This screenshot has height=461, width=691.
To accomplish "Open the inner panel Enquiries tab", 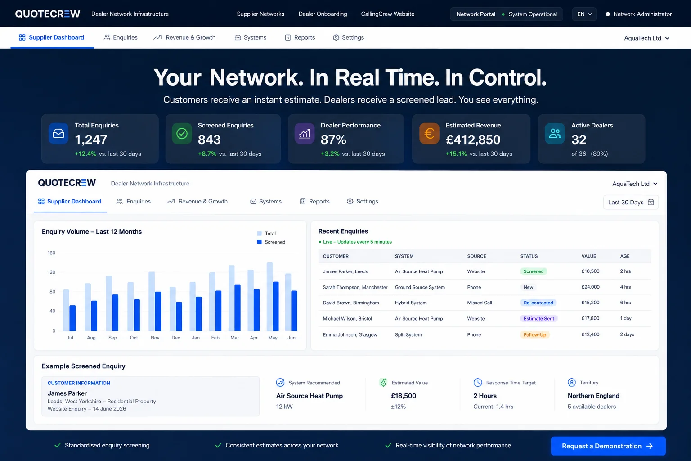I will (x=134, y=201).
